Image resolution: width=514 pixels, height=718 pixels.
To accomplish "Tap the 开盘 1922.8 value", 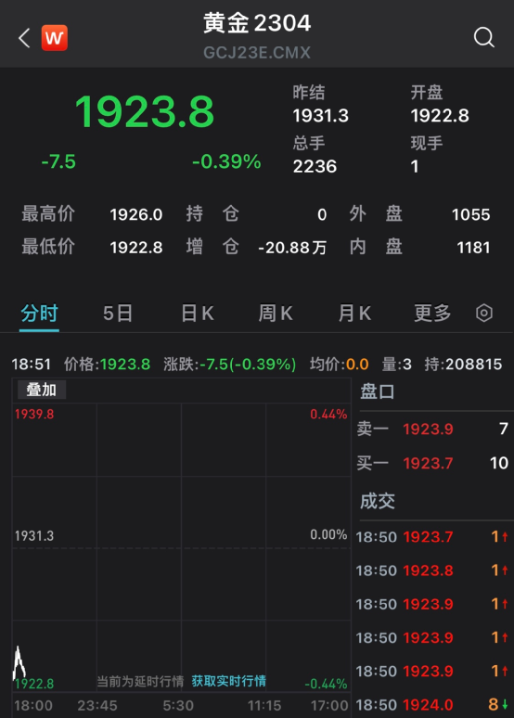I will [440, 116].
